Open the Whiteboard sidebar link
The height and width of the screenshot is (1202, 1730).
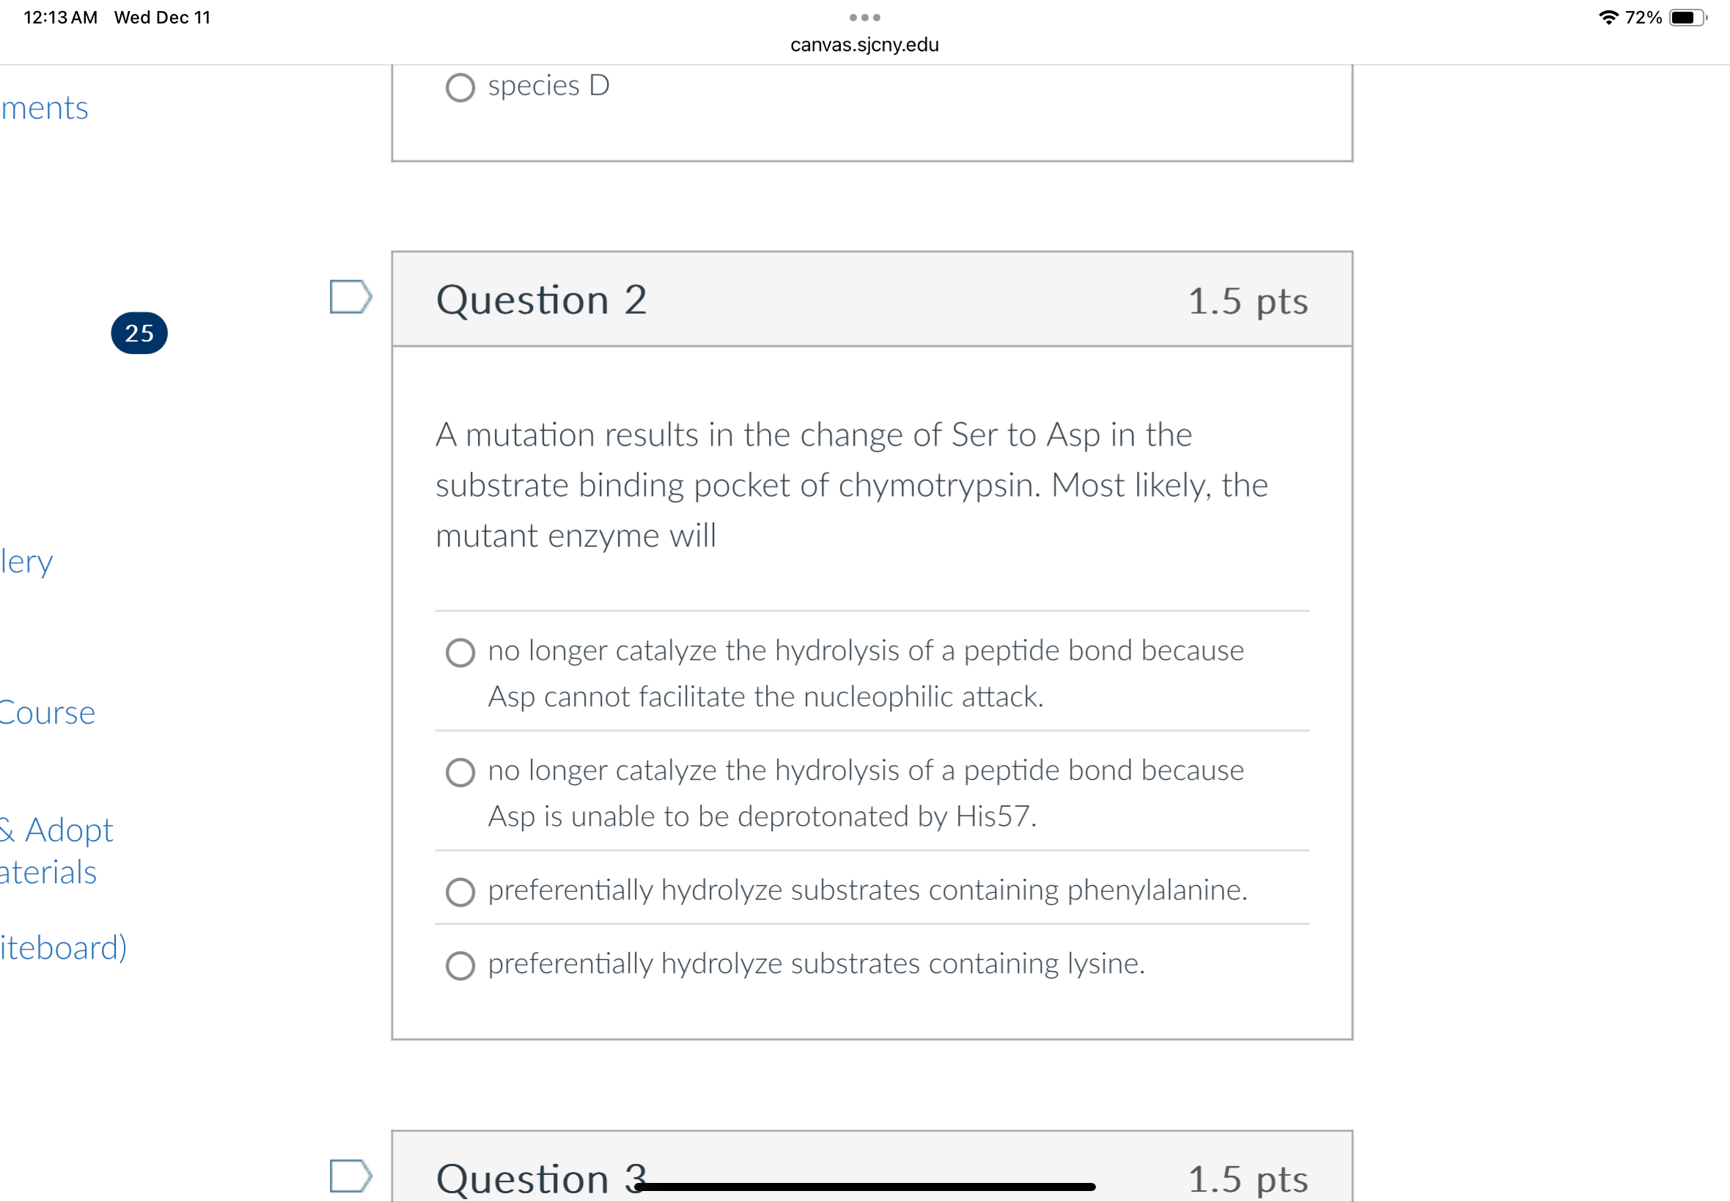click(x=63, y=948)
